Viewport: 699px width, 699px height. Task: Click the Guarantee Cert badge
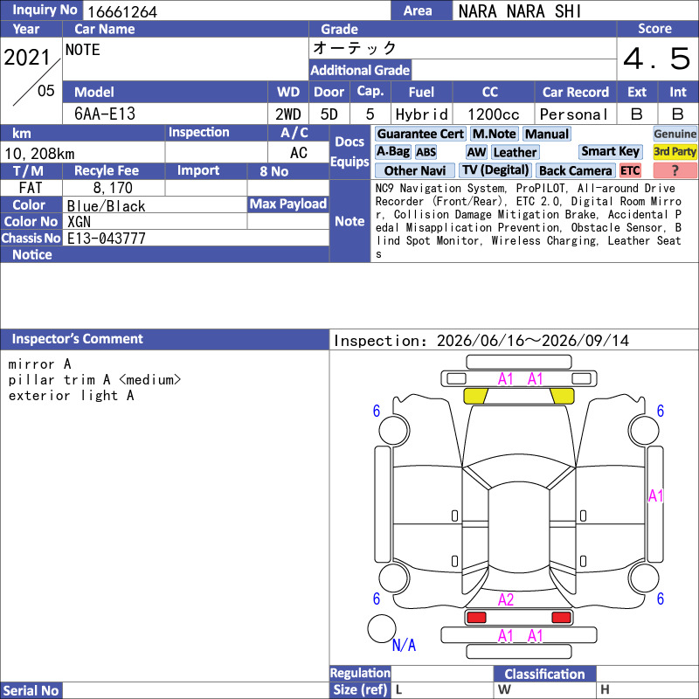coord(420,134)
